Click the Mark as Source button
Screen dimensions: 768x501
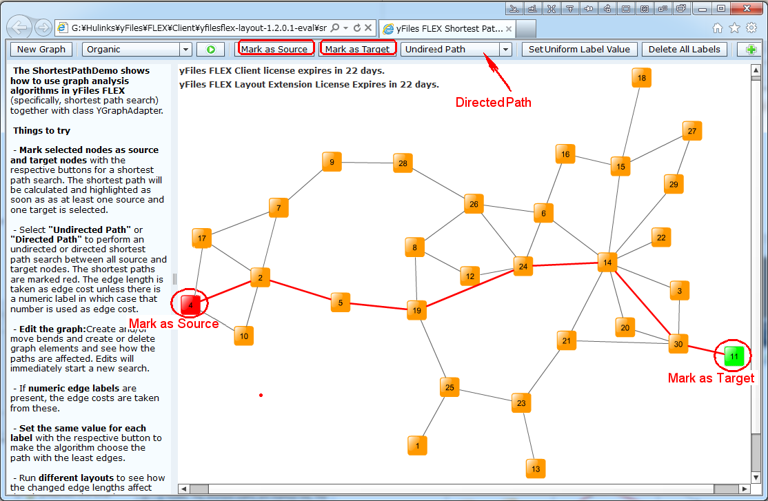tap(274, 50)
